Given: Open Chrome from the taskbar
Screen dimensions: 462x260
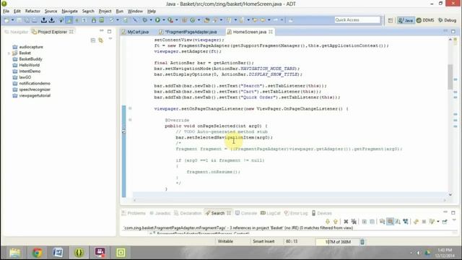Looking at the screenshot, I should [37, 253].
